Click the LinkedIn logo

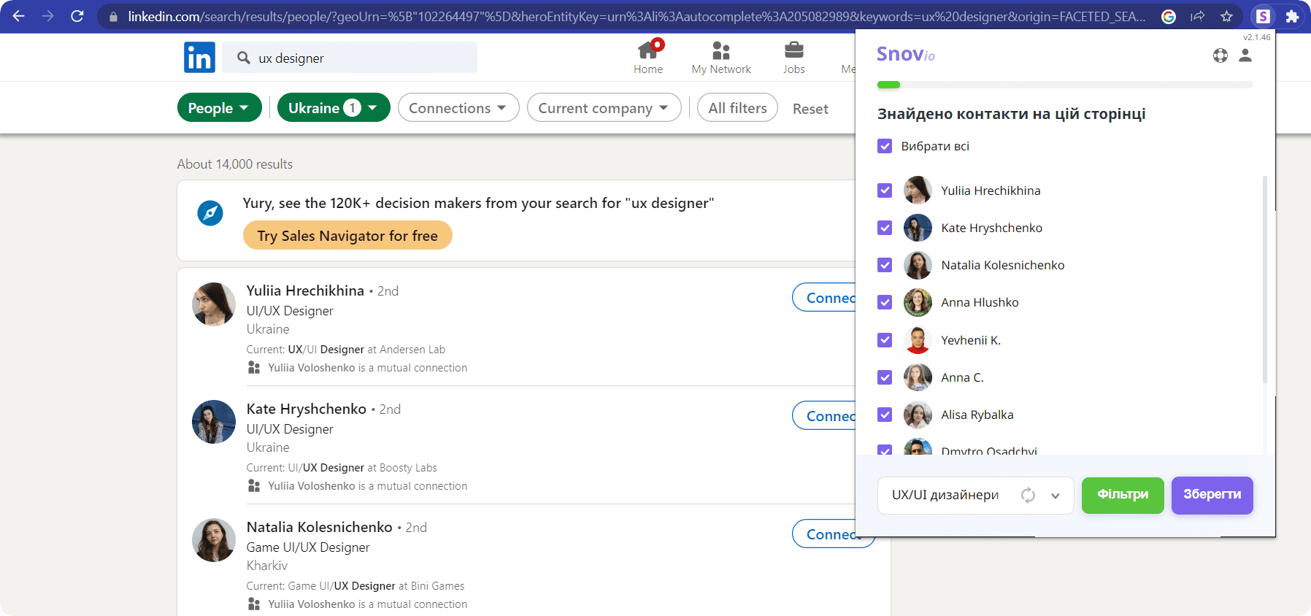pos(199,58)
